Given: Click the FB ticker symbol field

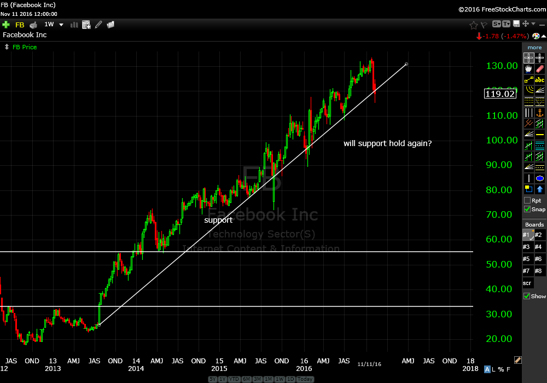Looking at the screenshot, I should tap(20, 25).
